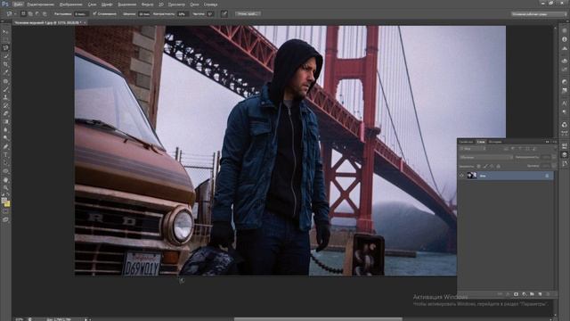This screenshot has height=321, width=570.
Task: Open the Filter menu
Action: [147, 4]
